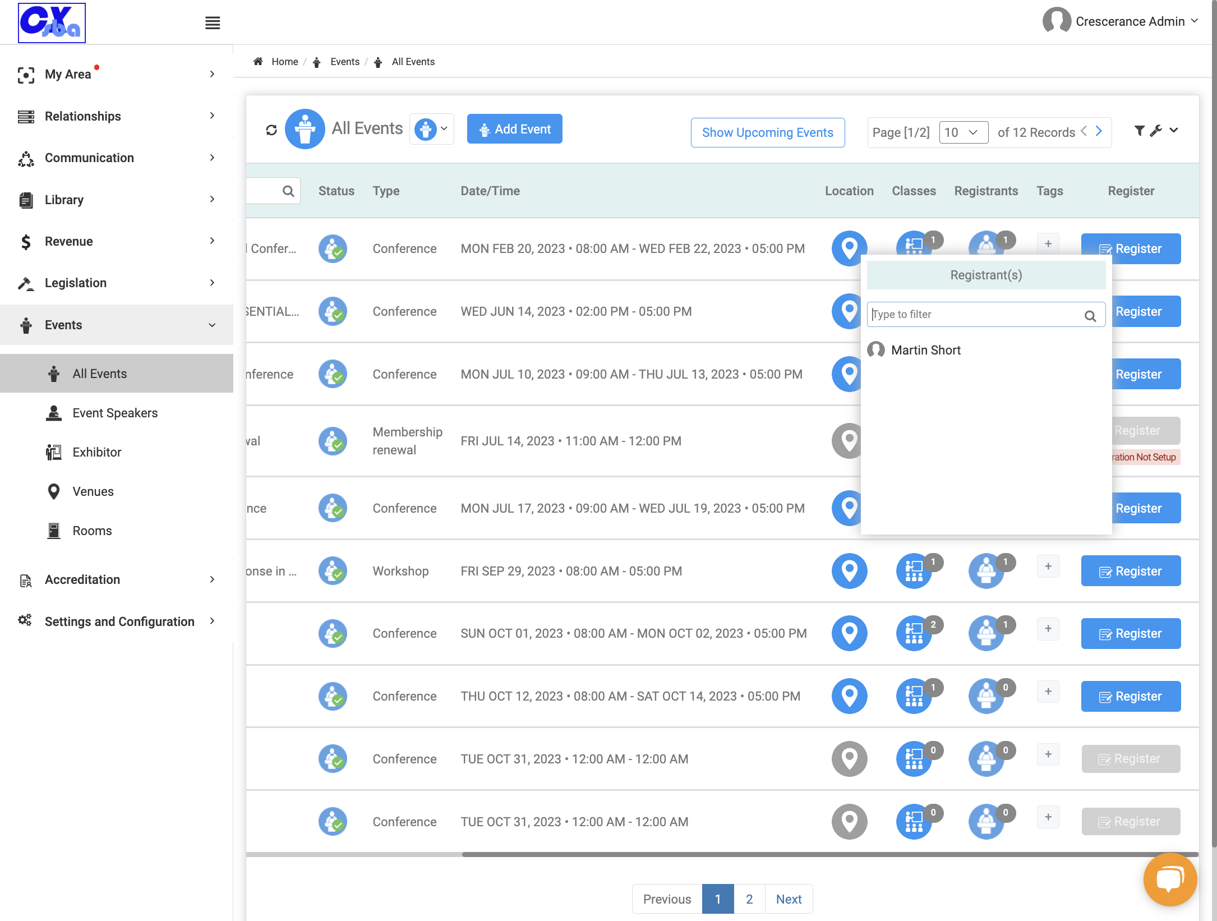Click status icon for Membership renewal event
This screenshot has width=1217, height=921.
pyautogui.click(x=333, y=441)
